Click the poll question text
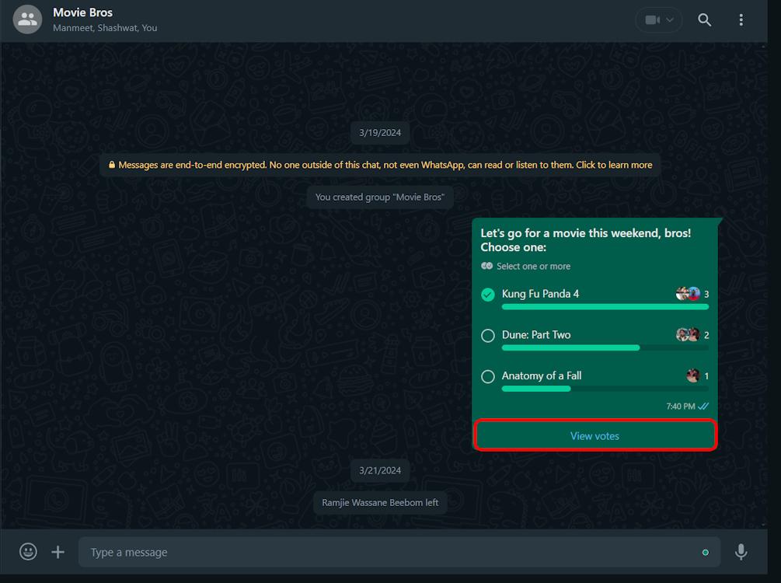The width and height of the screenshot is (781, 583). tap(586, 240)
